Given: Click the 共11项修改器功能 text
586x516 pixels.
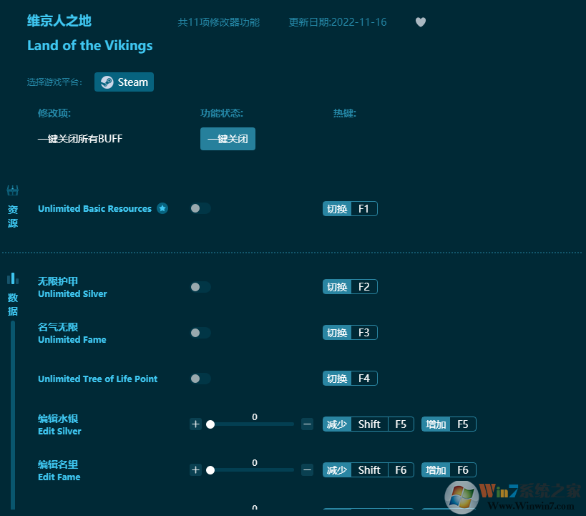Looking at the screenshot, I should (219, 22).
